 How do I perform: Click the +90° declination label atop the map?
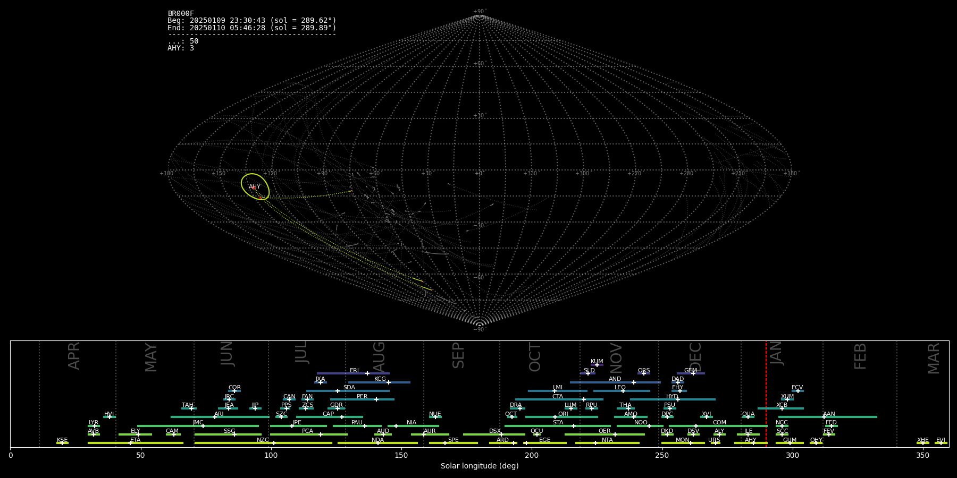(480, 11)
